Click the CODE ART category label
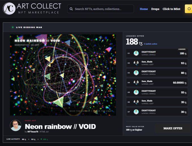 pos(30,120)
